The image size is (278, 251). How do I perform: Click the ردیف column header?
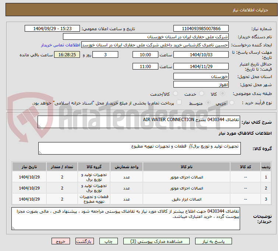pos(266,167)
